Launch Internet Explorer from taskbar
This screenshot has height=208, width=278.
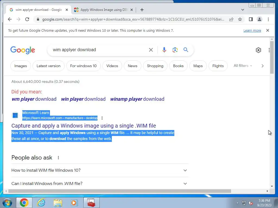[x=41, y=203]
